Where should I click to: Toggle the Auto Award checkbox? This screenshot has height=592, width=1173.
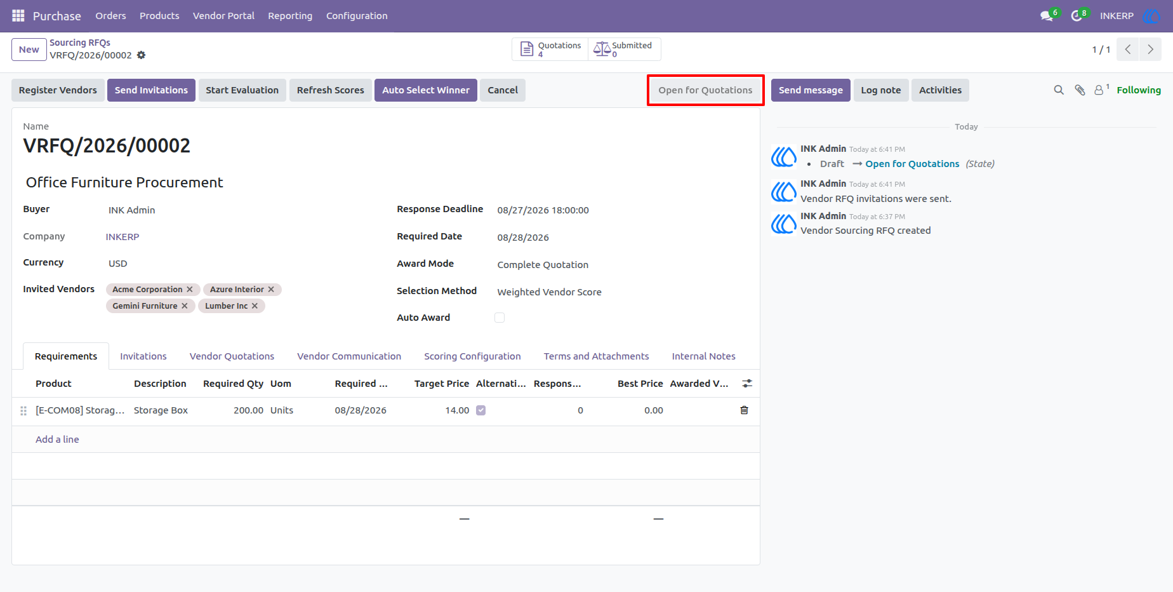[500, 318]
